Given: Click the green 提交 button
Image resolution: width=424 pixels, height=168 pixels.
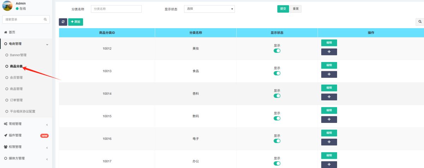Looking at the screenshot, I should point(283,9).
